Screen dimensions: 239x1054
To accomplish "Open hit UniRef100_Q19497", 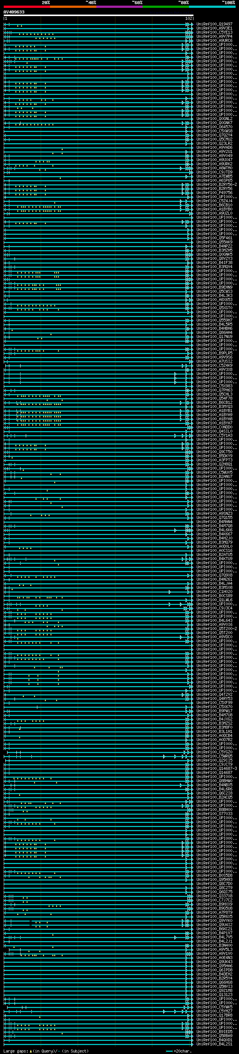I will [x=214, y=24].
